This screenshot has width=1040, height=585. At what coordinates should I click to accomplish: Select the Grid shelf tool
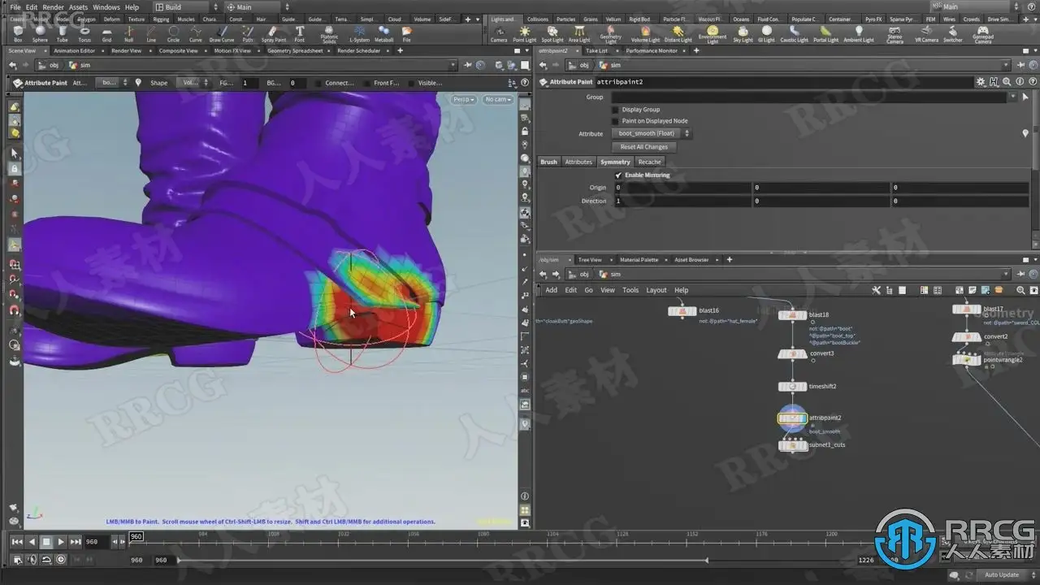point(106,33)
